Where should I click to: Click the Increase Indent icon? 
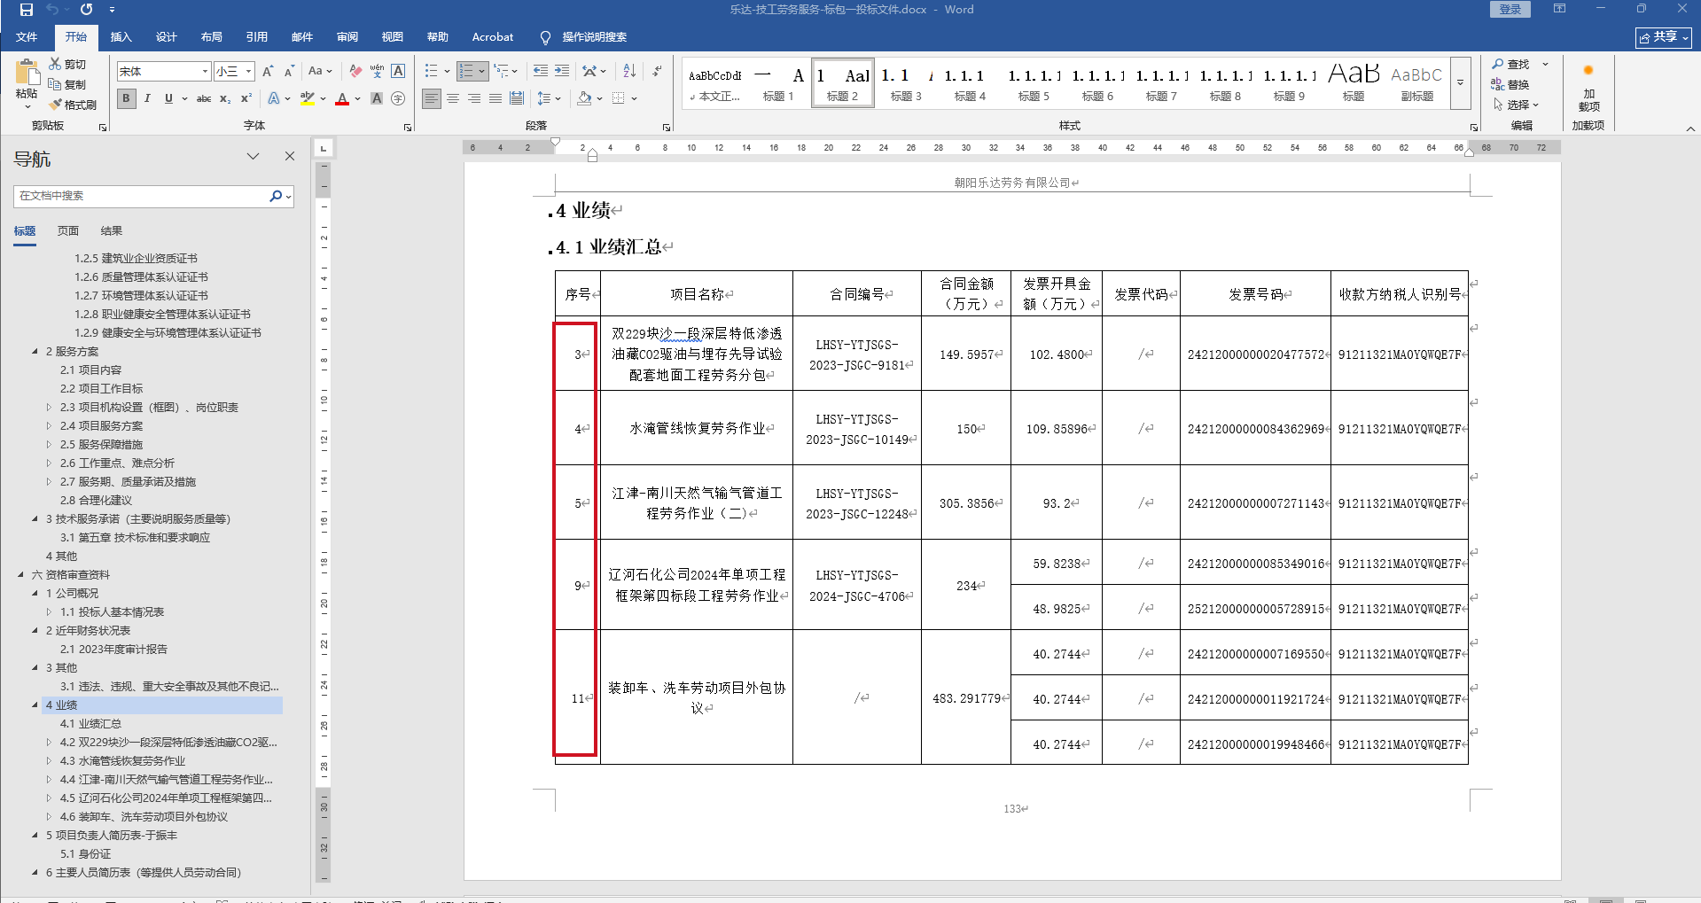562,71
